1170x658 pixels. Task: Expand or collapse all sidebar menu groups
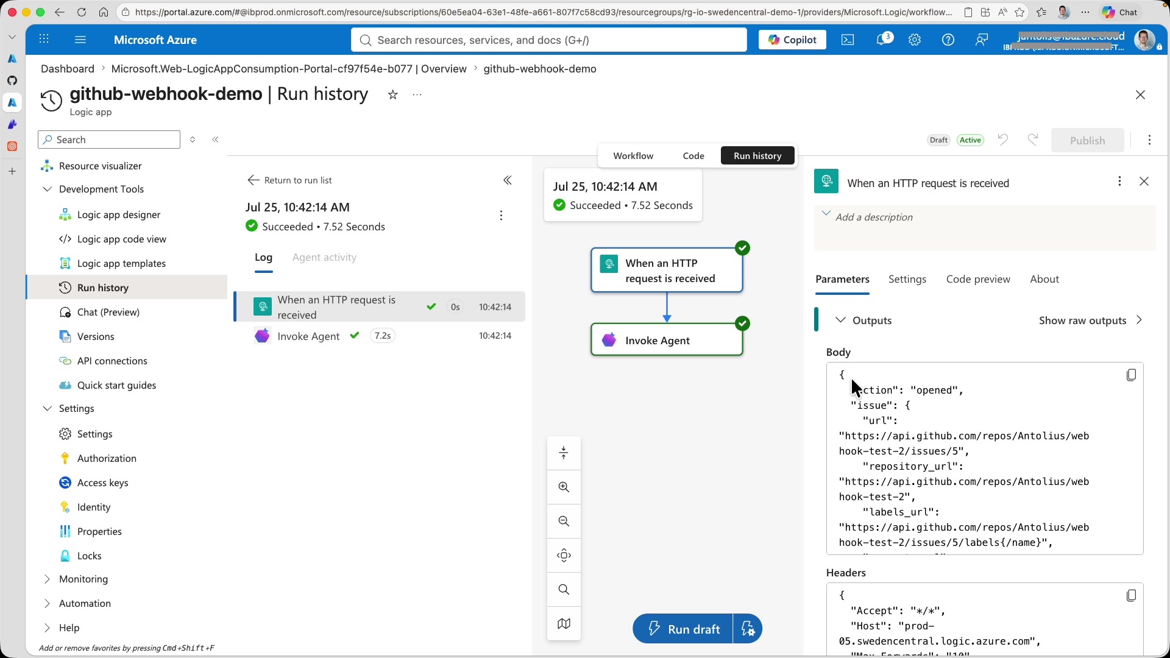193,140
